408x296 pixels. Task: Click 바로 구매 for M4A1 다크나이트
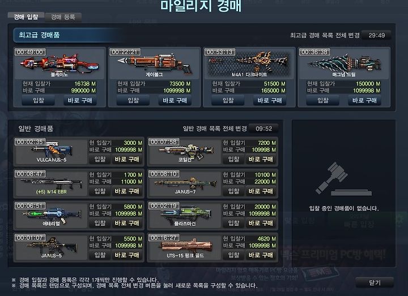(x=270, y=100)
